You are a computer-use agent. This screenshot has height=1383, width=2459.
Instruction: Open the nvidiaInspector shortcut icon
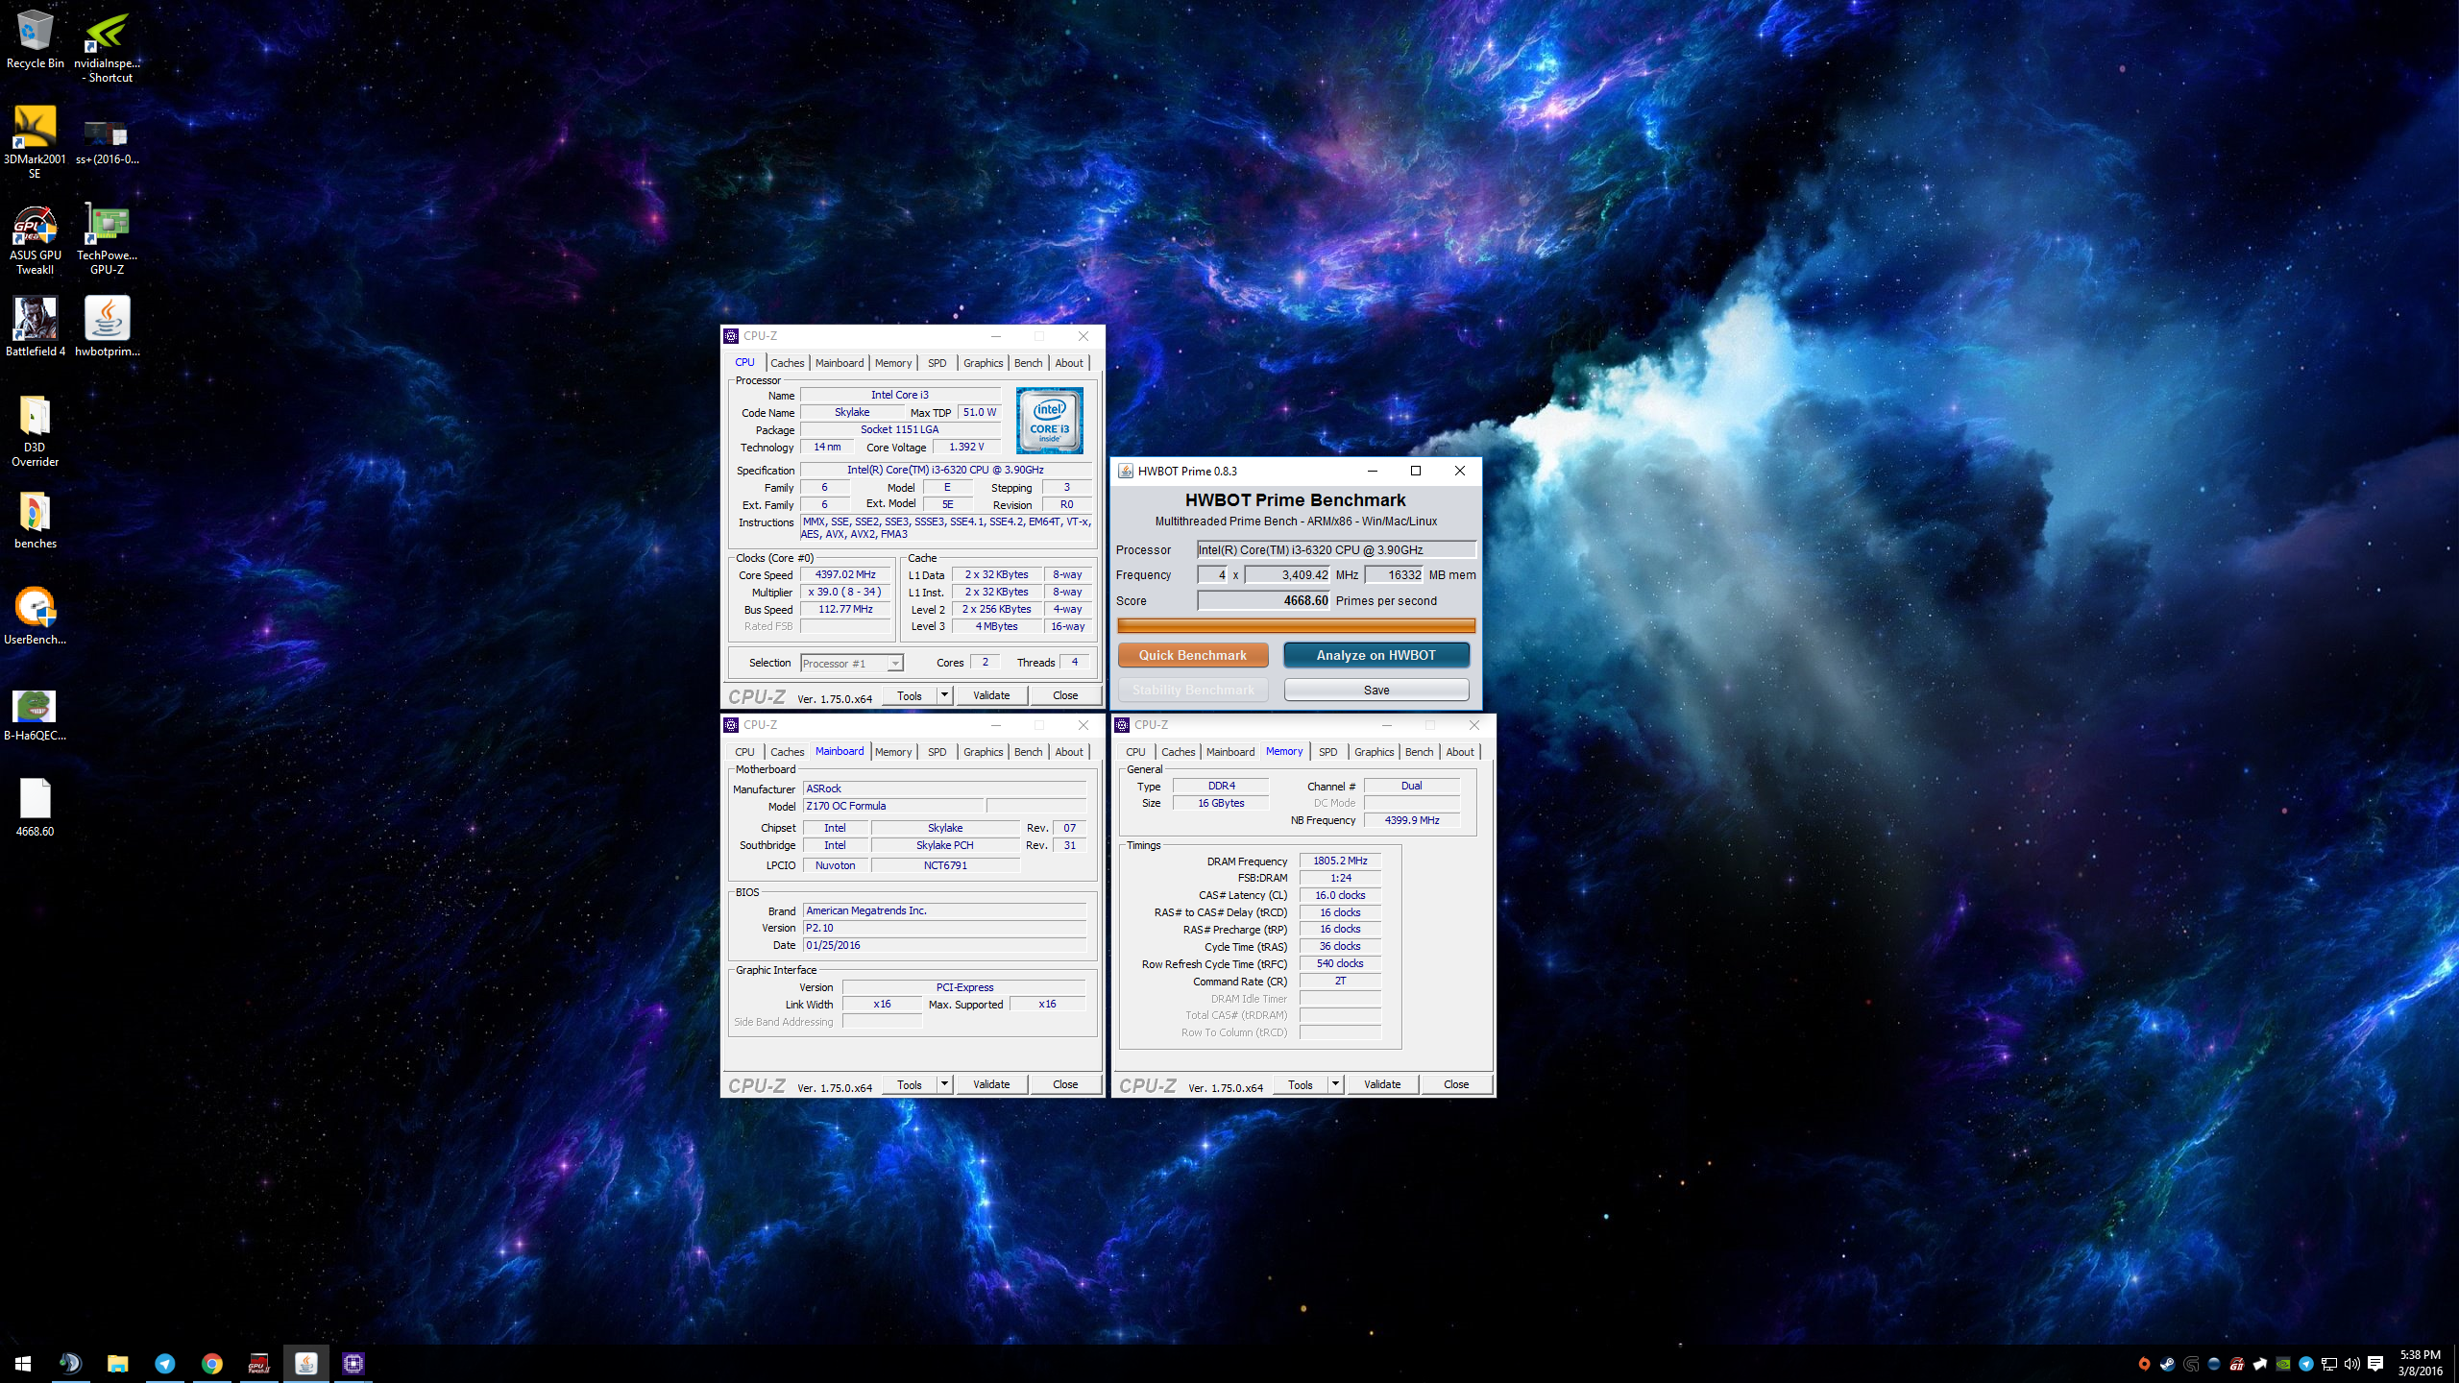(x=107, y=46)
